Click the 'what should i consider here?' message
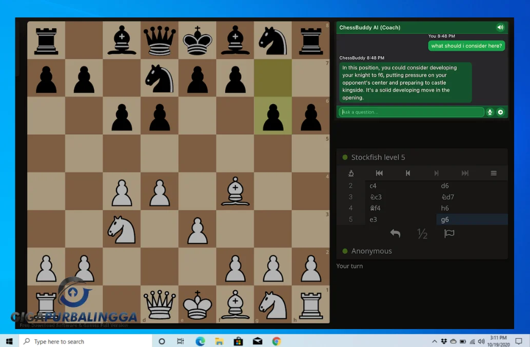Viewport: 530px width, 347px height. click(466, 46)
